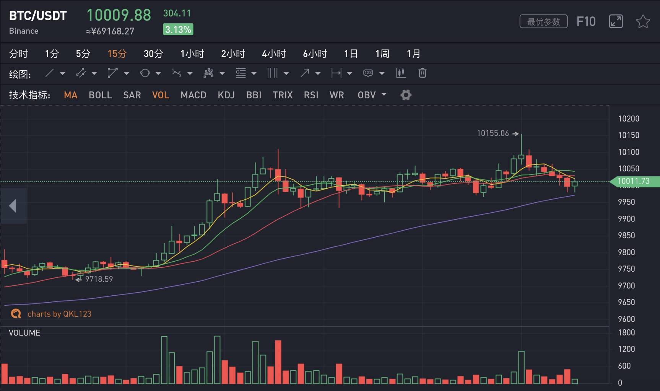Expand the arrow tool dropdown
Screen dimensions: 660x391
point(318,73)
